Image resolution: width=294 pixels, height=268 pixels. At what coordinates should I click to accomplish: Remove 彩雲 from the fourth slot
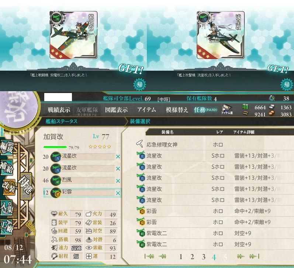coord(118,193)
